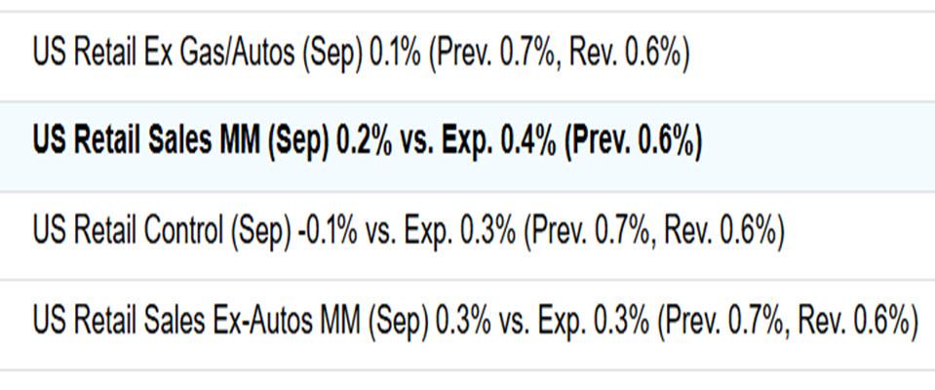The width and height of the screenshot is (935, 390).
Task: Open the US Retail Sales Ex-Autos MM headline
Action: [475, 322]
